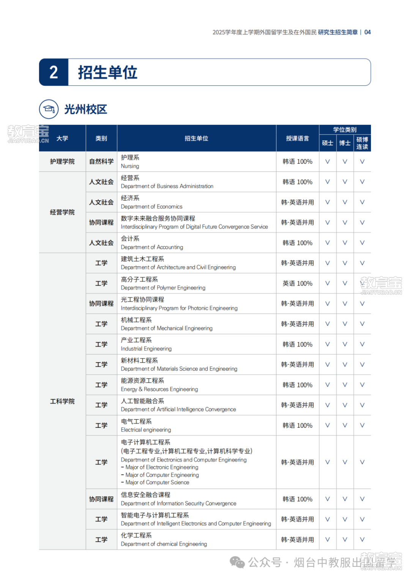Select the 光州校区 campus heading
The height and width of the screenshot is (579, 410).
coord(86,109)
